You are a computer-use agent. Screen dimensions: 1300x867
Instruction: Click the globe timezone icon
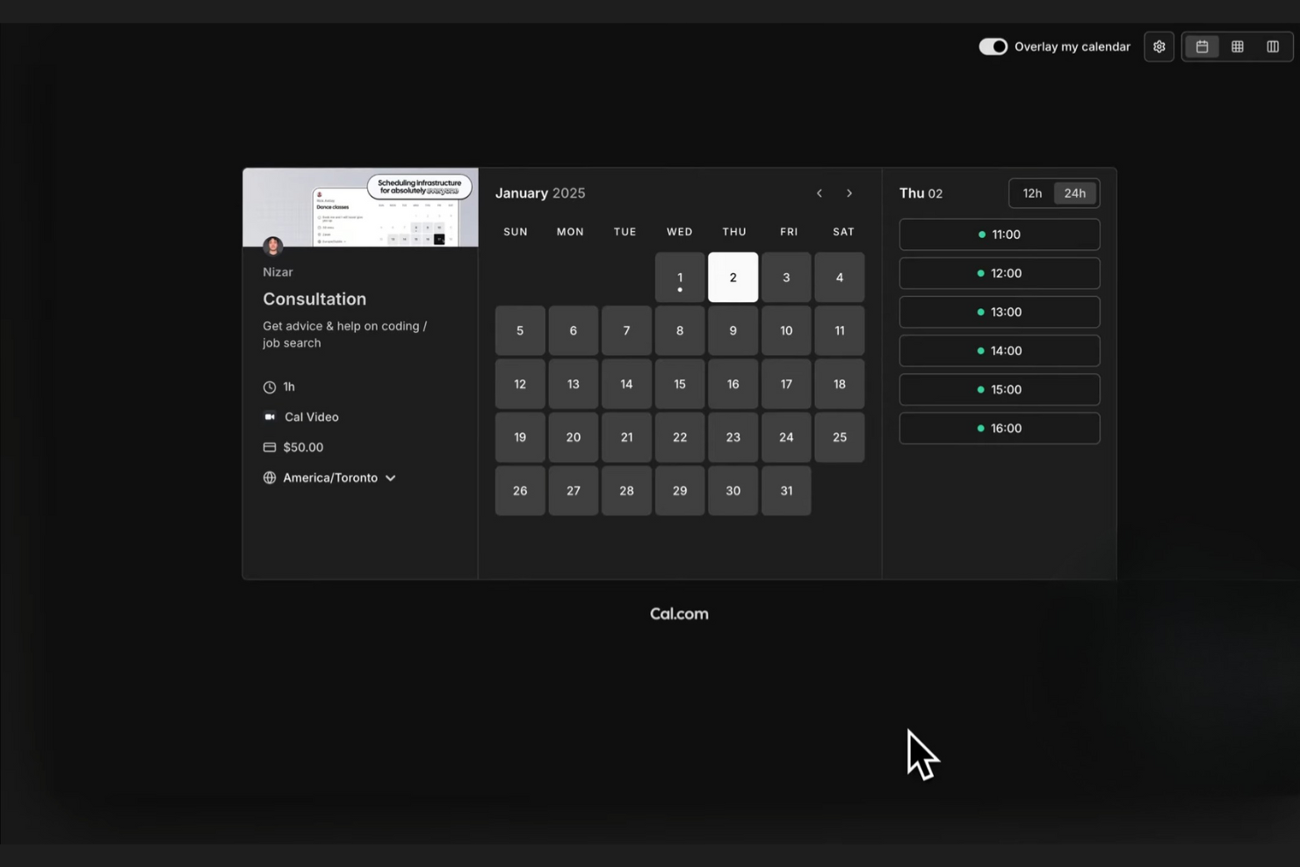[270, 478]
